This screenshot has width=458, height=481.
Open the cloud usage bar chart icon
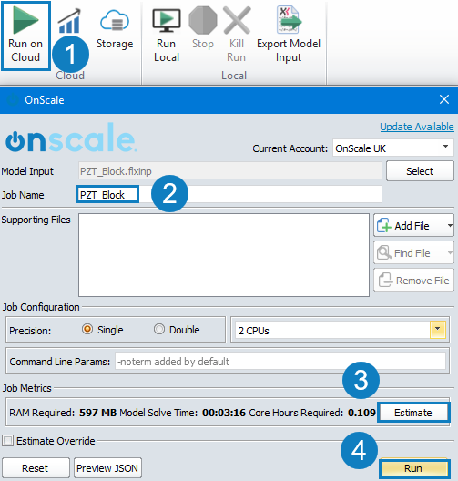pyautogui.click(x=69, y=21)
